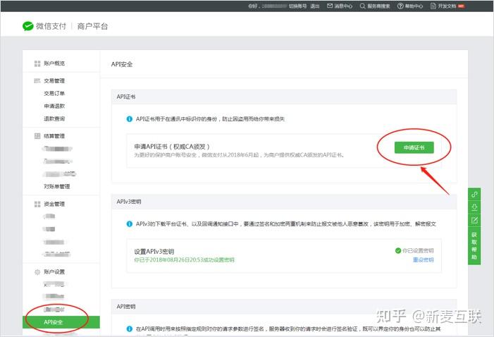Click the link icon on right floating bar

pos(474,195)
